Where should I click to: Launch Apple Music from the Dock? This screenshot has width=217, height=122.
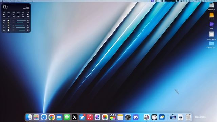(x=90, y=117)
